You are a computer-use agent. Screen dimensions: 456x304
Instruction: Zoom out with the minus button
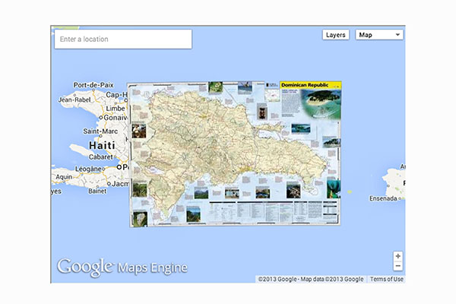pos(397,266)
